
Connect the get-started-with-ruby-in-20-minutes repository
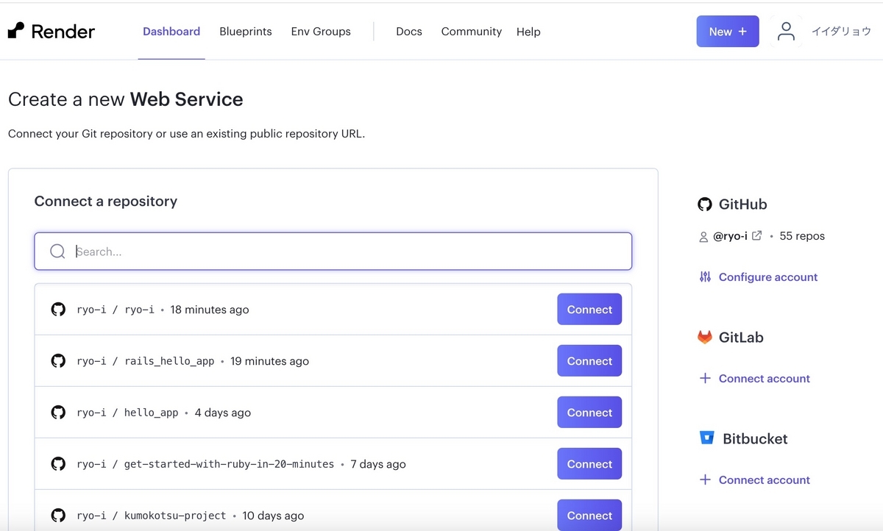click(x=589, y=464)
